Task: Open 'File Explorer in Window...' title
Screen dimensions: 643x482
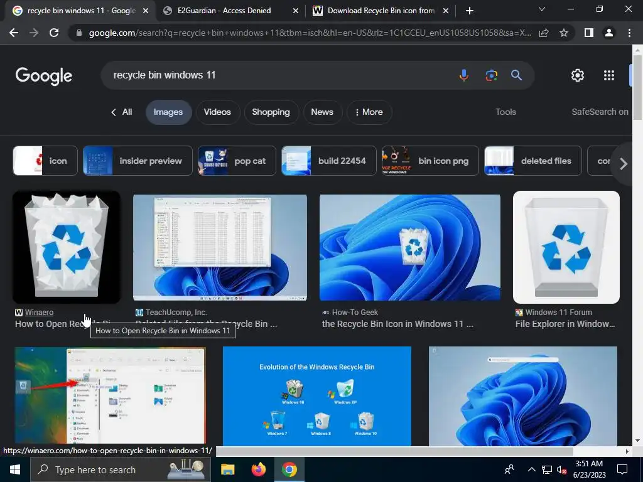Action: 565,324
